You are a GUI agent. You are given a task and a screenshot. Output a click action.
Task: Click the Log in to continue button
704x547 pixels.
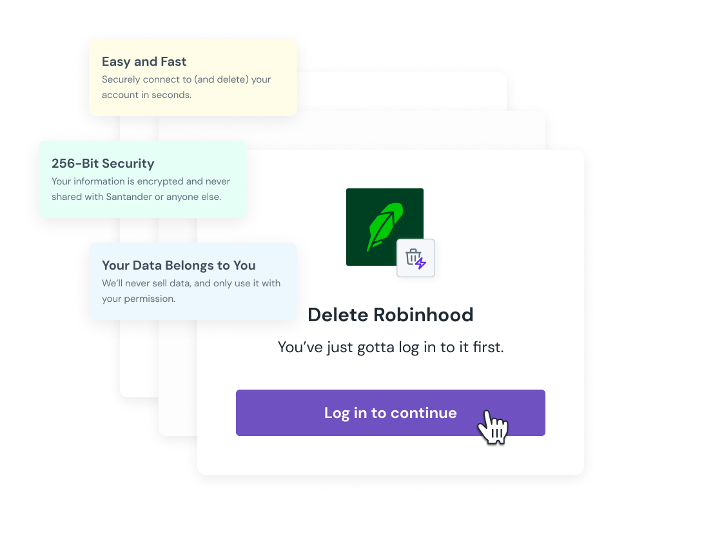pos(390,413)
